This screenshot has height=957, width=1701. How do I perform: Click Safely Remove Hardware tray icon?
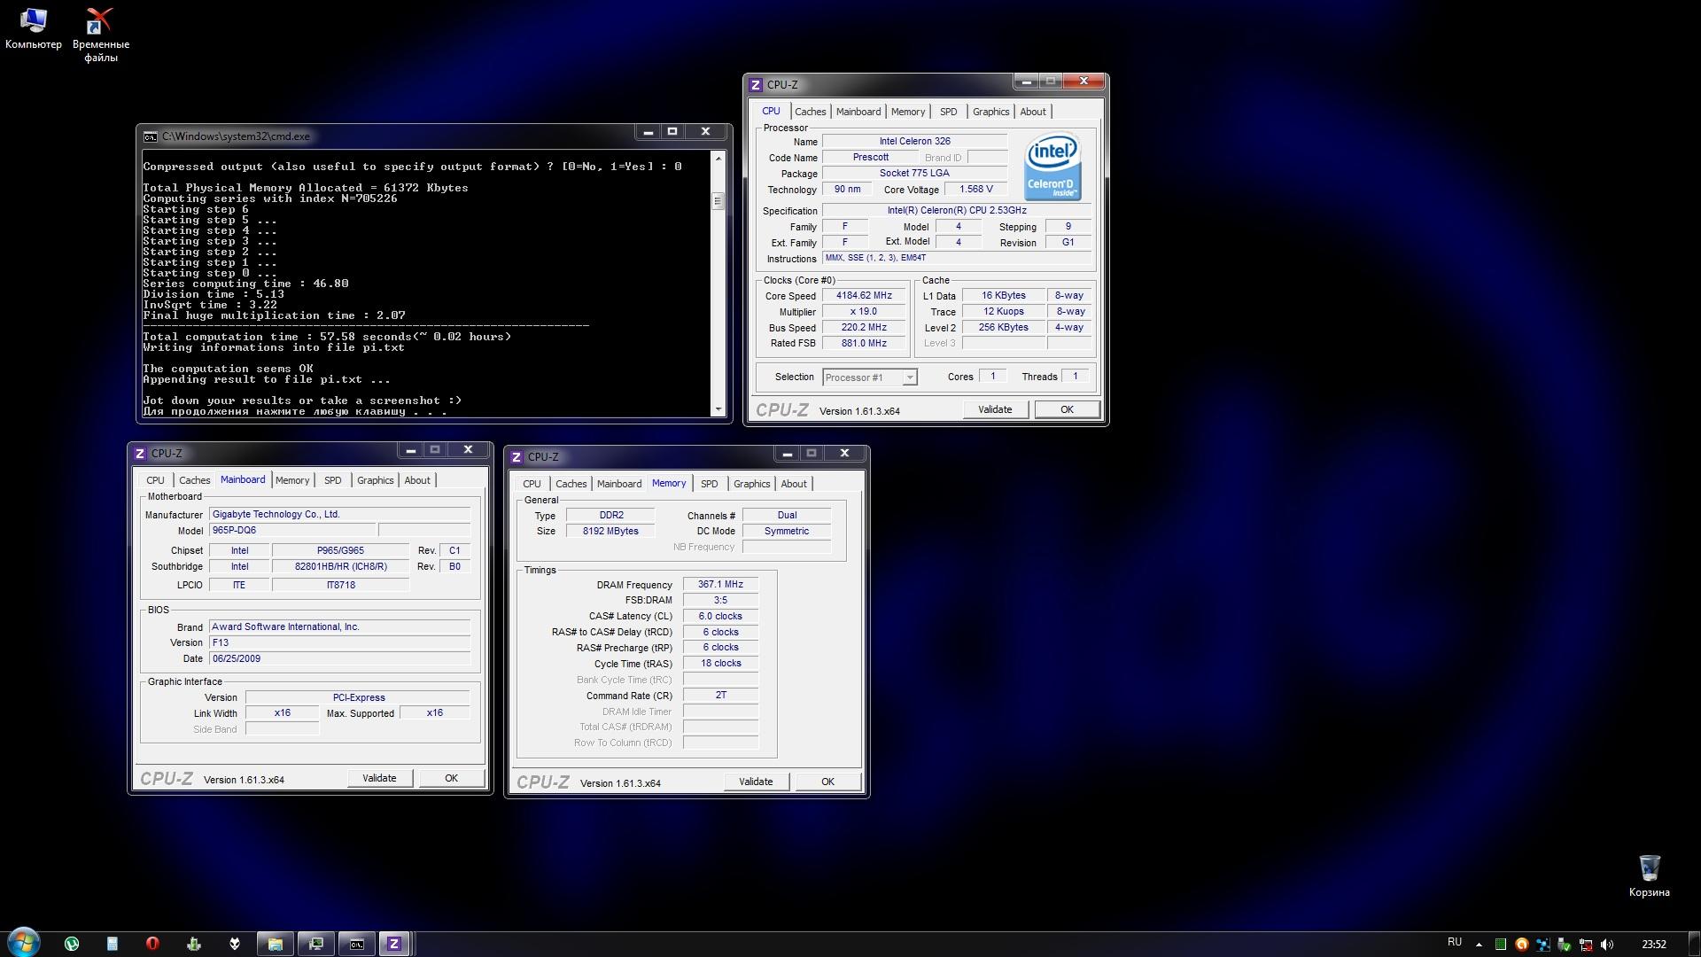click(x=1565, y=945)
